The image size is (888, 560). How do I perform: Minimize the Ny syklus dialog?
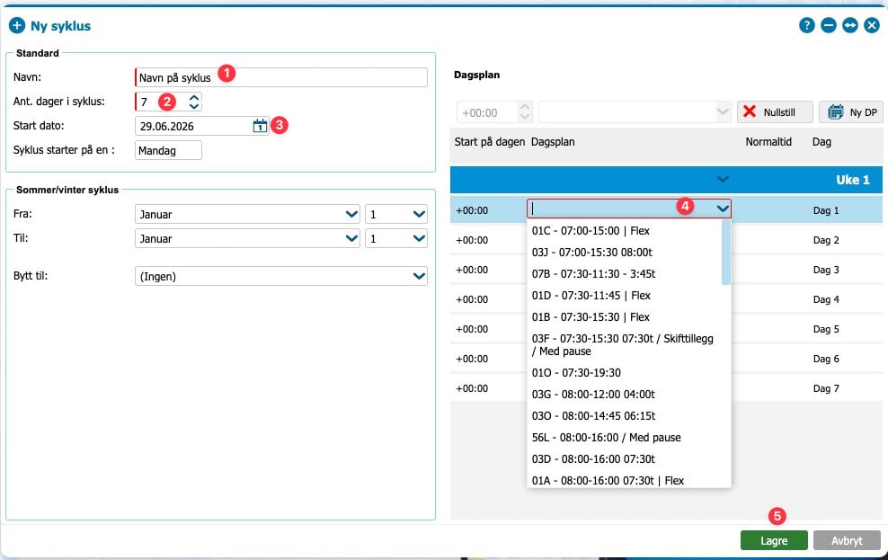pos(828,25)
